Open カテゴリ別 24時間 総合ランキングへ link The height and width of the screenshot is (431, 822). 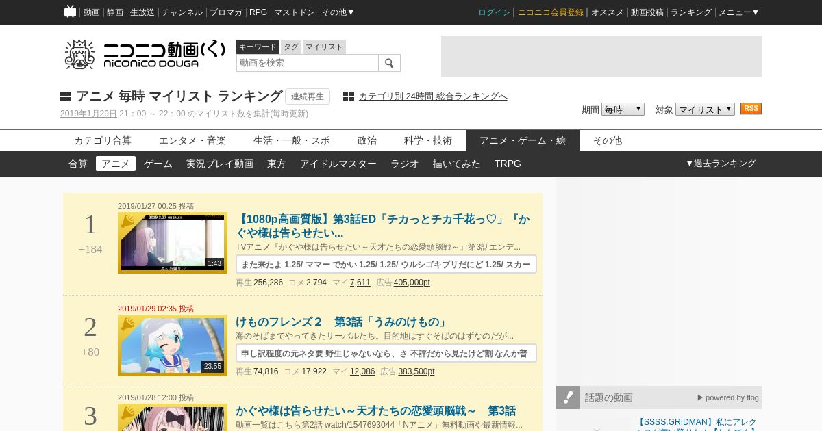point(433,96)
